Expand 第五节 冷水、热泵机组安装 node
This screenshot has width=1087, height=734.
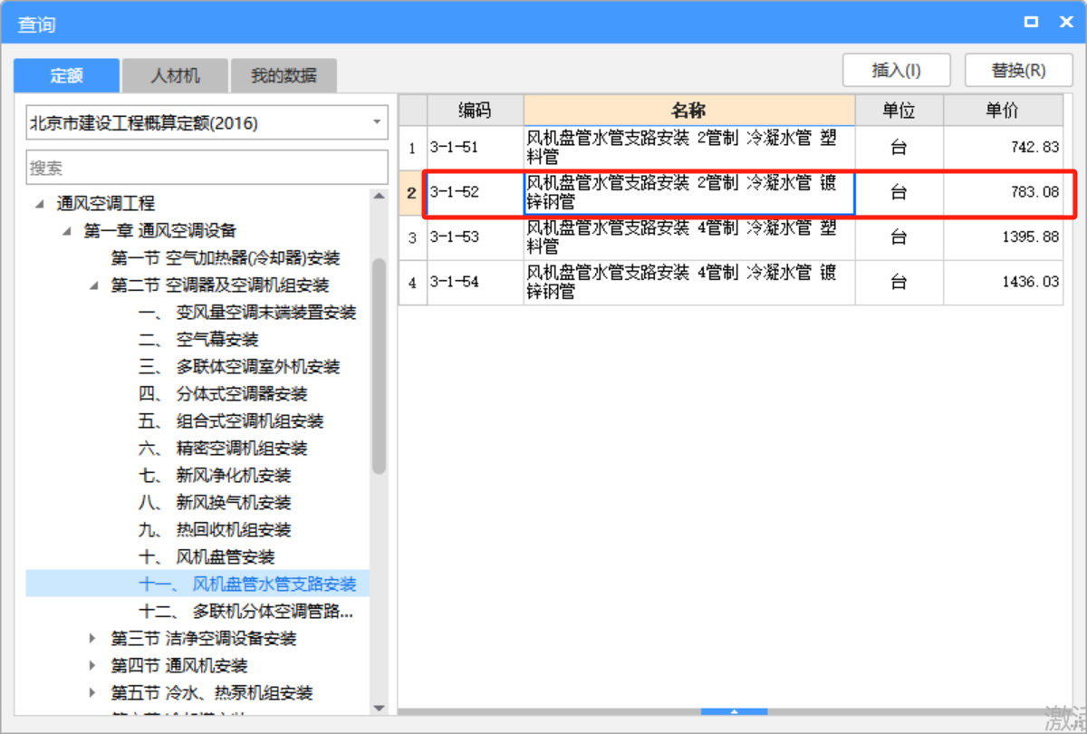point(93,693)
